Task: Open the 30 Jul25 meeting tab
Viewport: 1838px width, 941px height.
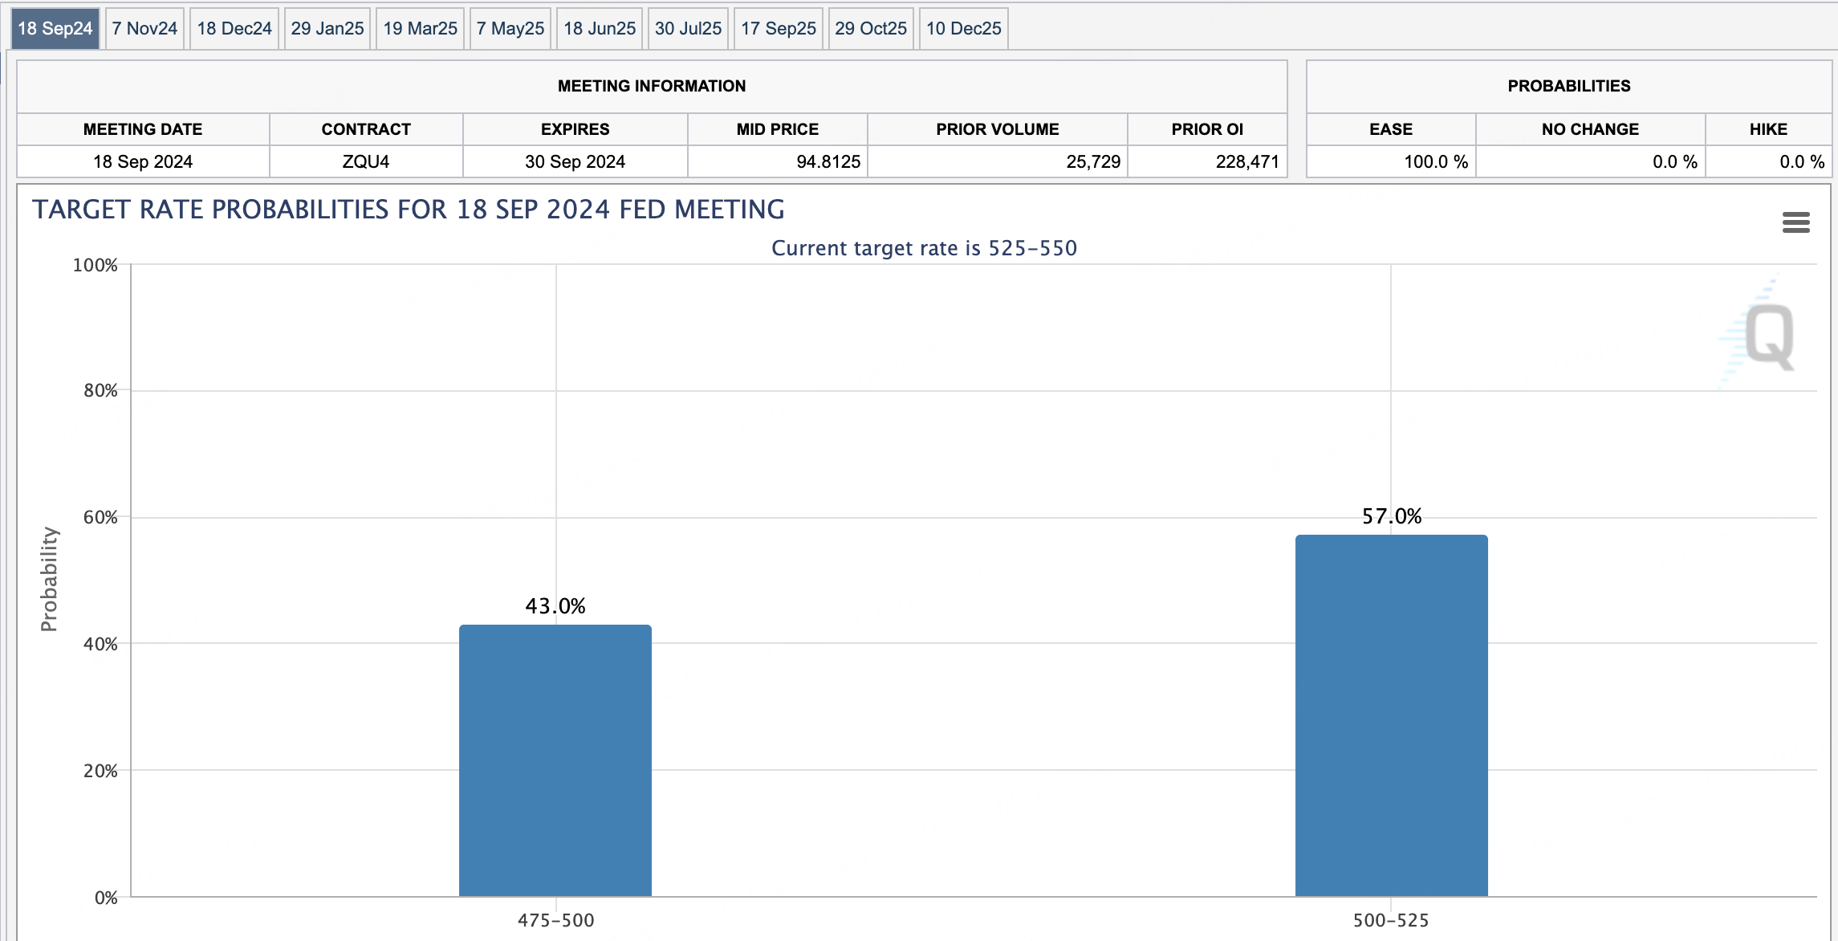Action: (688, 29)
